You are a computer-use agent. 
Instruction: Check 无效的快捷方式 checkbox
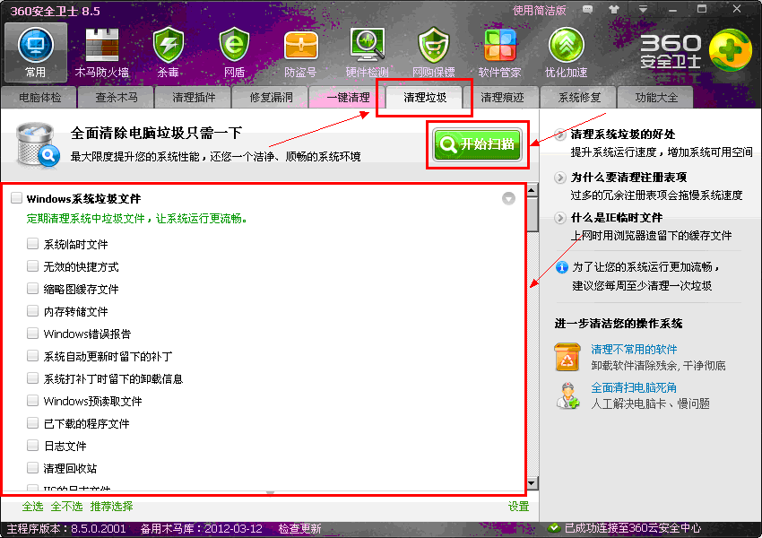pyautogui.click(x=32, y=265)
